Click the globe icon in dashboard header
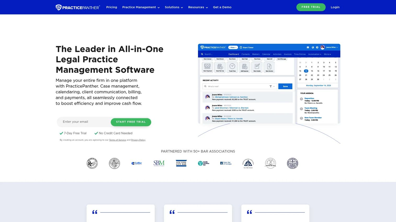 tap(313, 47)
